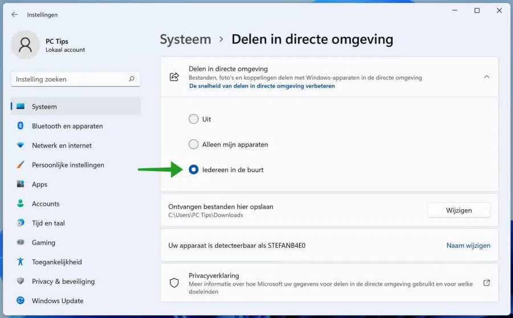Click Systeem in the breadcrumb title

click(x=185, y=39)
